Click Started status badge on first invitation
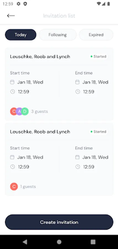The image size is (118, 249). pos(98,56)
